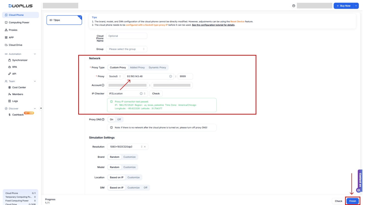Focus the Cloud Phone Name input
The width and height of the screenshot is (367, 205).
(127, 36)
